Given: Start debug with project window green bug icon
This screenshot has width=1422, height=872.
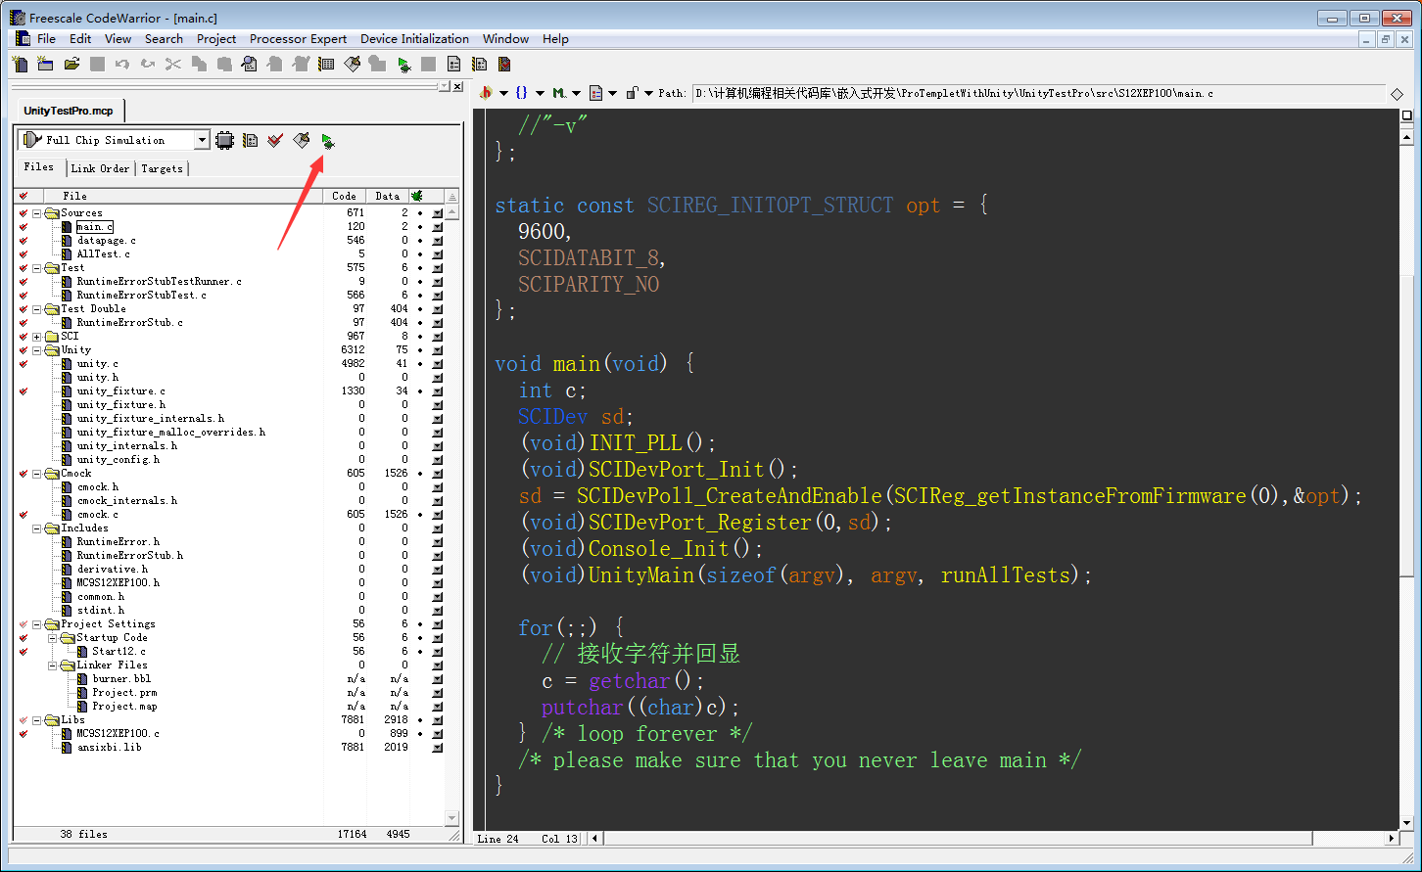Looking at the screenshot, I should [x=328, y=141].
